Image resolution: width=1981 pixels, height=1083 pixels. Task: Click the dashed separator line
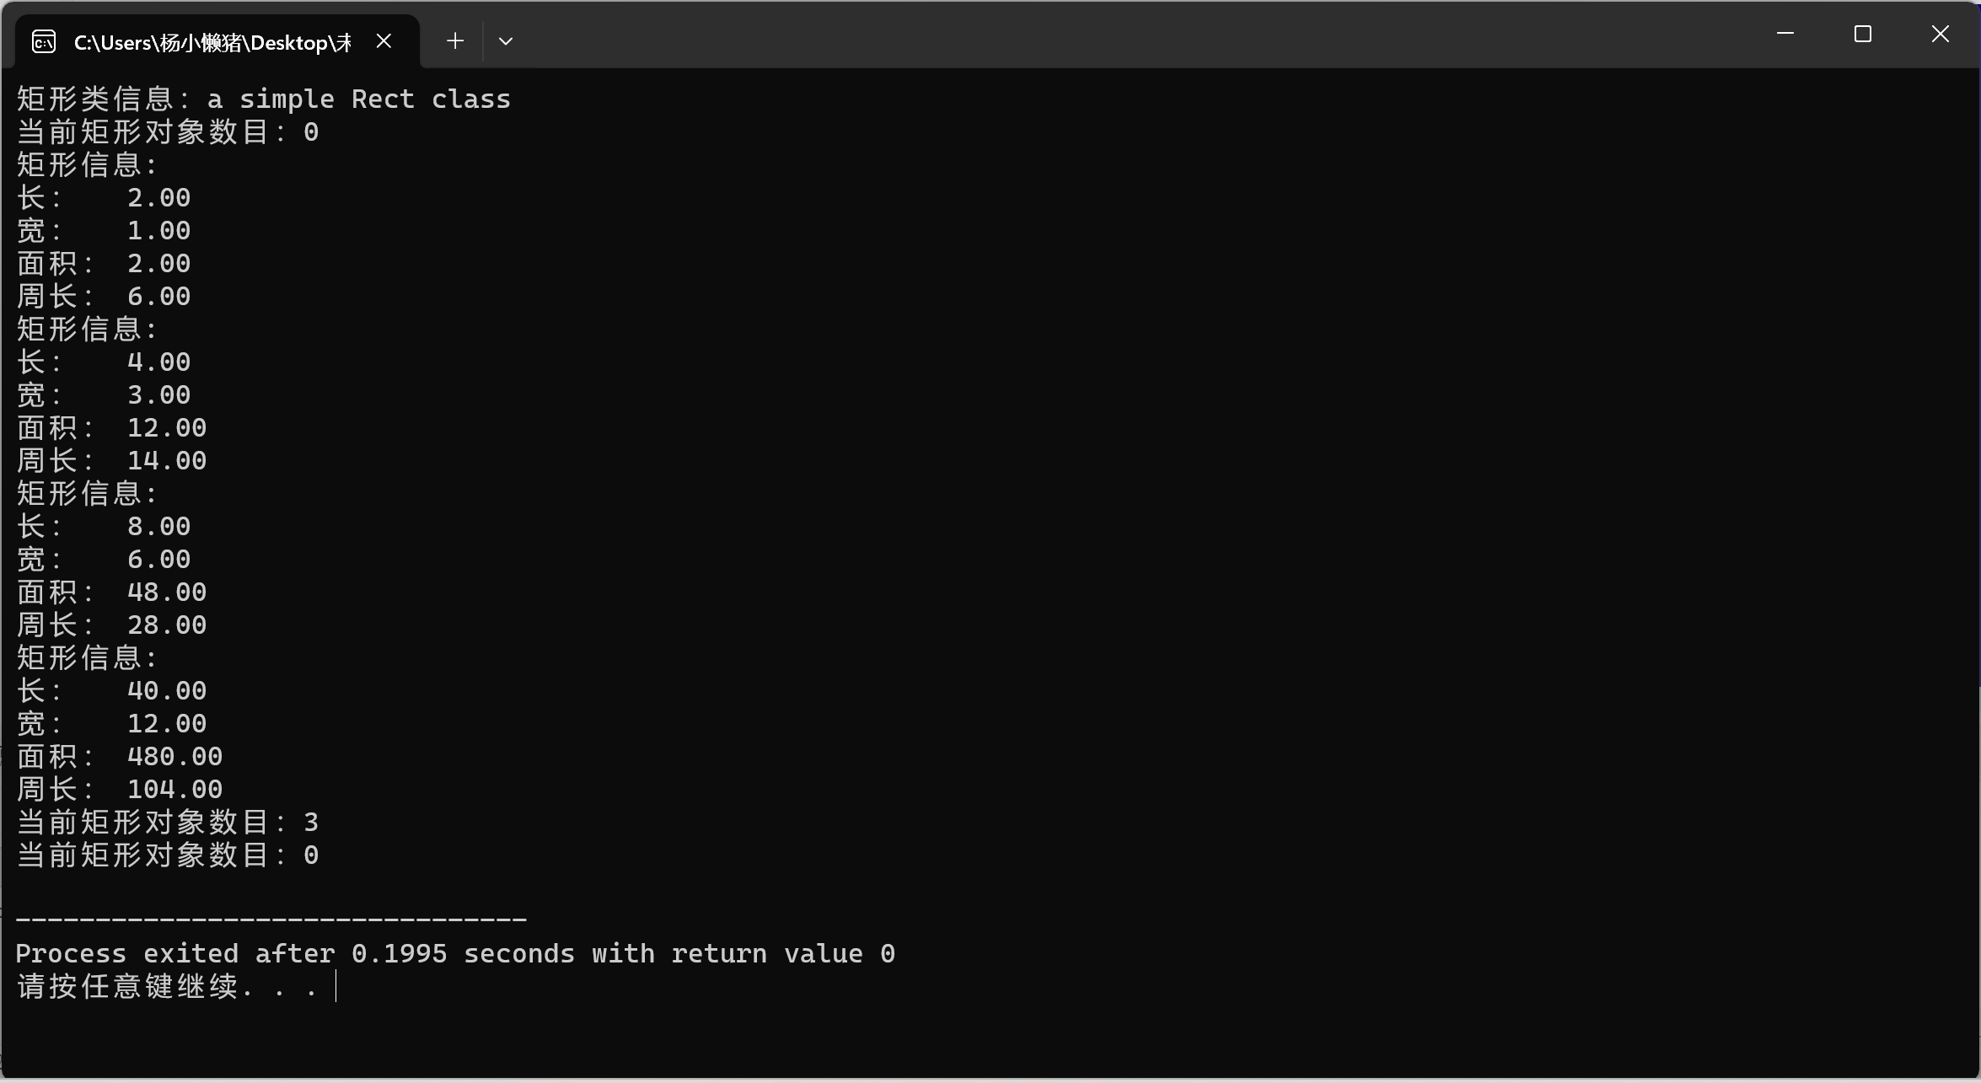(x=271, y=919)
